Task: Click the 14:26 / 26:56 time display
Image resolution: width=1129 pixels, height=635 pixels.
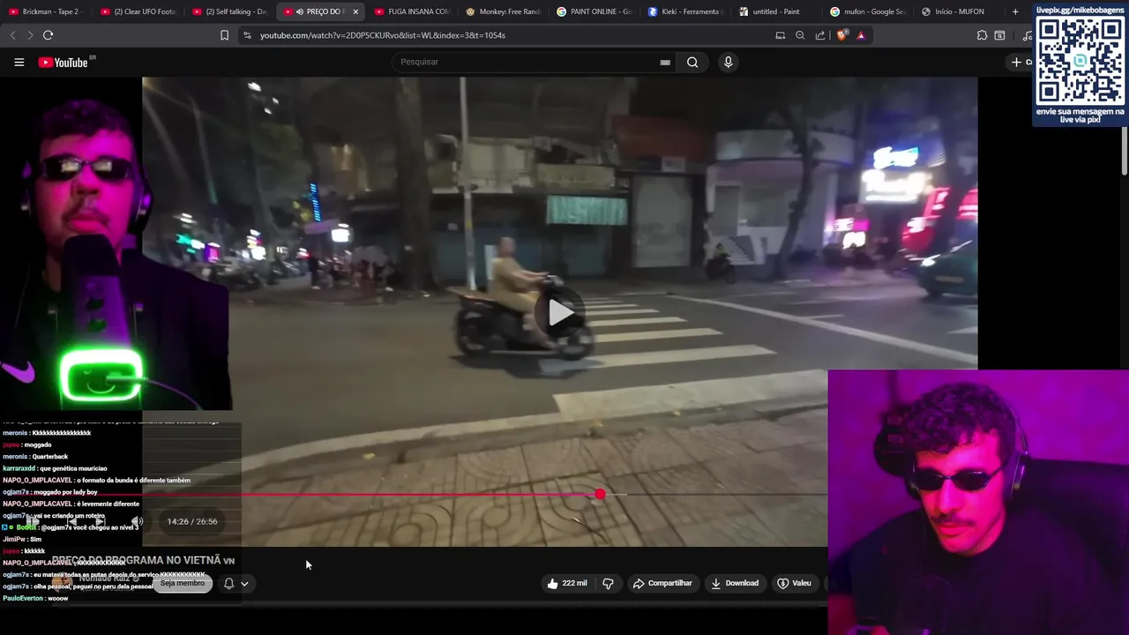Action: [x=192, y=521]
